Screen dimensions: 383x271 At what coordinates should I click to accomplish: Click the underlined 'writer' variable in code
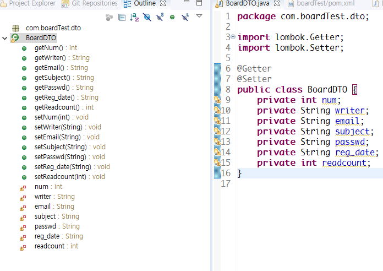pos(350,111)
